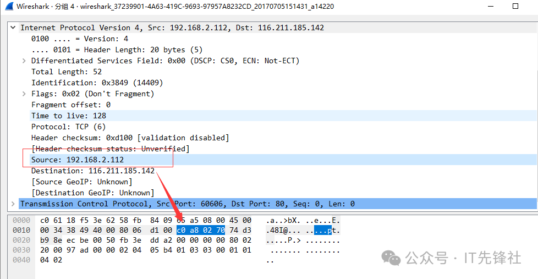Click the Wireshark shark fin title icon
This screenshot has width=538, height=279.
click(x=8, y=7)
